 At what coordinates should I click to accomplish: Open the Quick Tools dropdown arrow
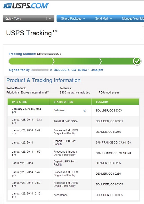(50, 19)
